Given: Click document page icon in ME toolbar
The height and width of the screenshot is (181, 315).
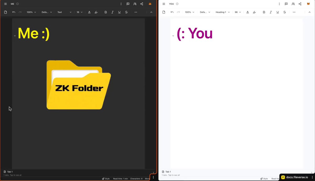Looking at the screenshot, I should tap(6, 12).
